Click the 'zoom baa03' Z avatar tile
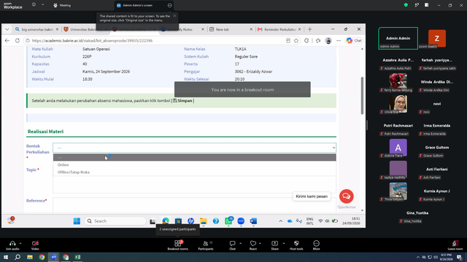Viewport: 467px width, 262px height. (437, 38)
